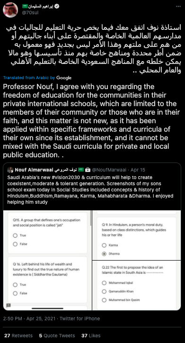This screenshot has width=185, height=343.
Task: Select Muhammad bin Qasim radio option
Action: coord(104,300)
